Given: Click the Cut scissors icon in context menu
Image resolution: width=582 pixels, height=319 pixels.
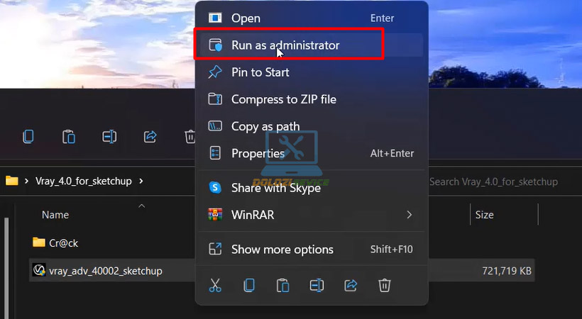Looking at the screenshot, I should 215,285.
